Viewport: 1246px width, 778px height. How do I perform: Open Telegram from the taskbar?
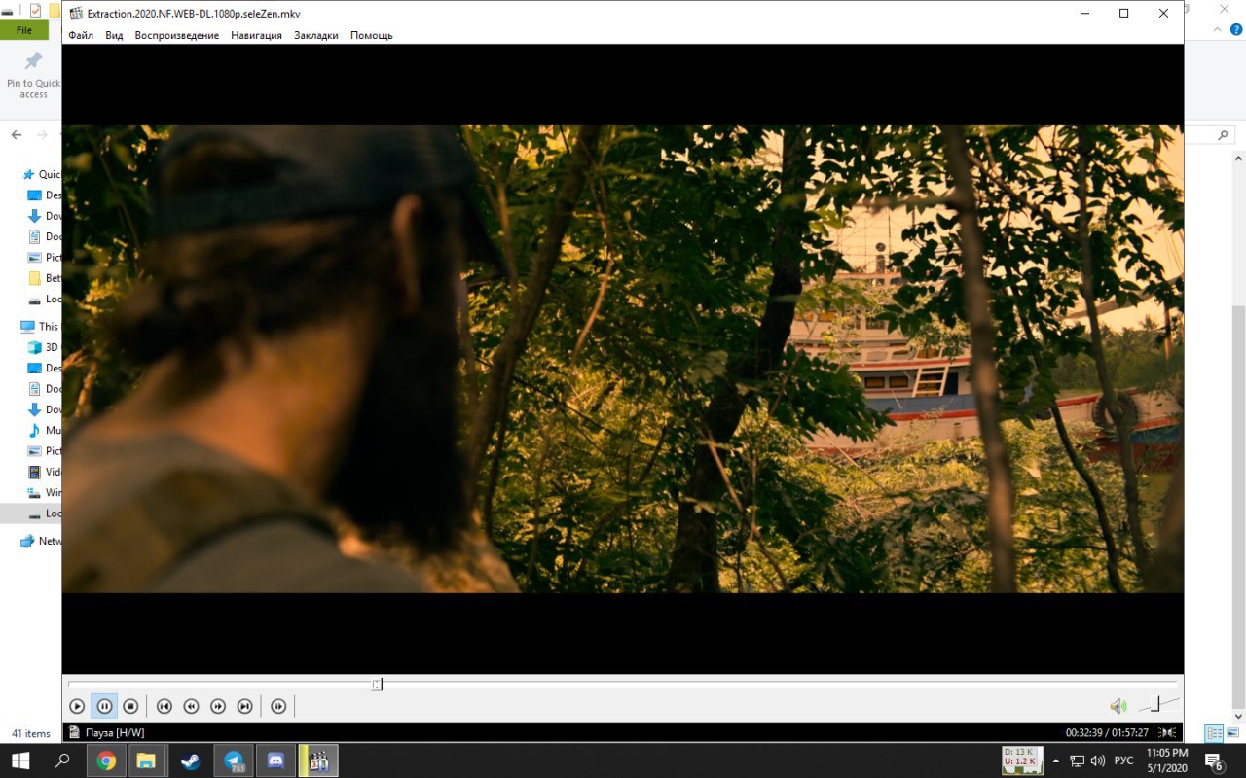click(234, 760)
